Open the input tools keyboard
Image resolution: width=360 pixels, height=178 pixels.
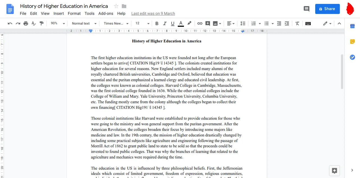(308, 24)
